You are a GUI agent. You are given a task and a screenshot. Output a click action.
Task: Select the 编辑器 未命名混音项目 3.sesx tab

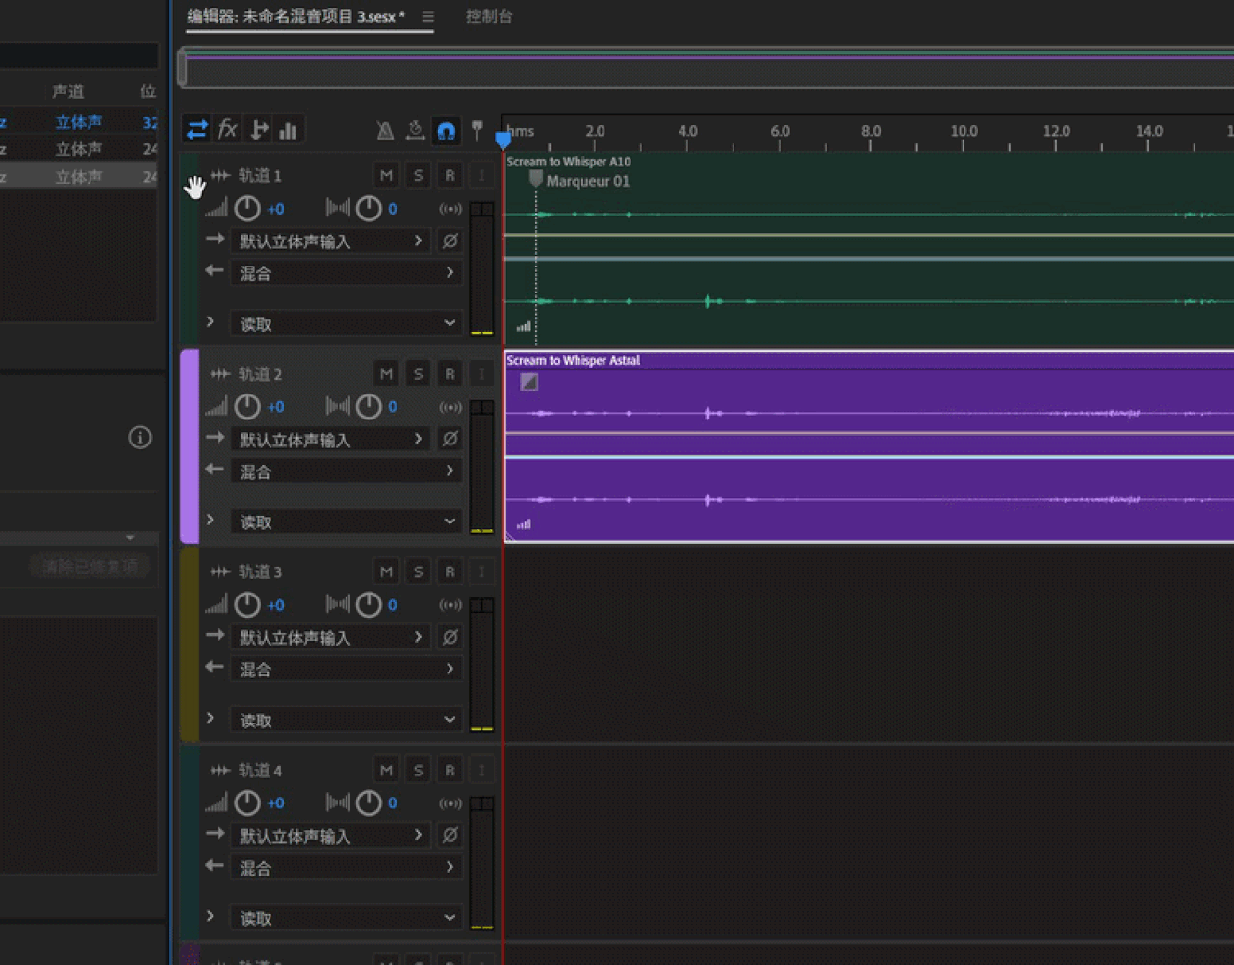(x=296, y=16)
